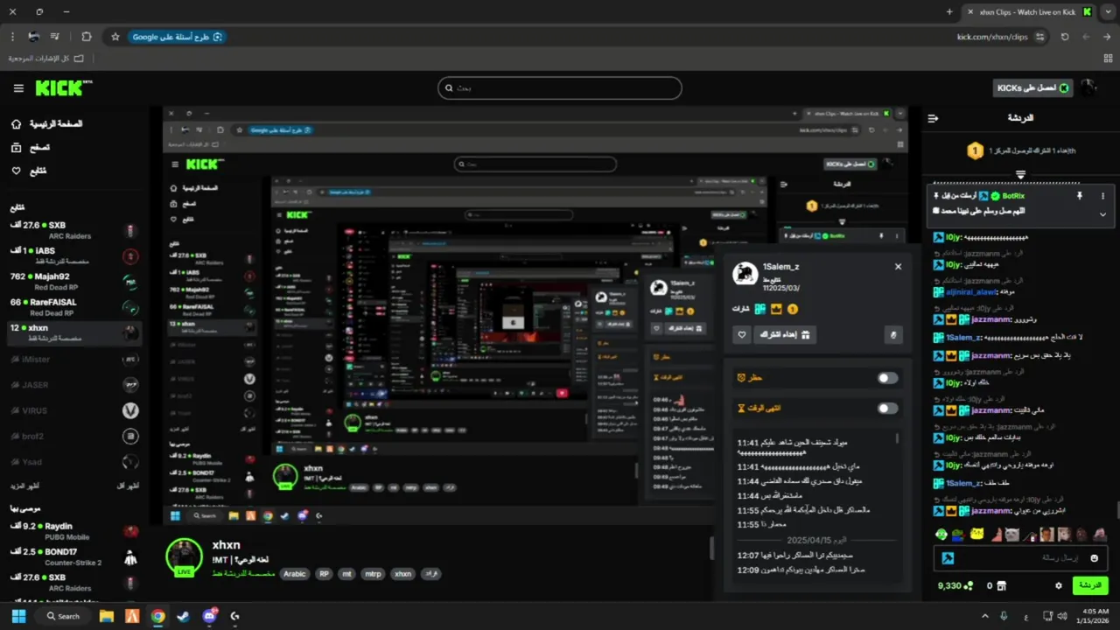Viewport: 1120px width, 630px height.
Task: Open RareFAISAL channel in sidebar
Action: click(74, 307)
